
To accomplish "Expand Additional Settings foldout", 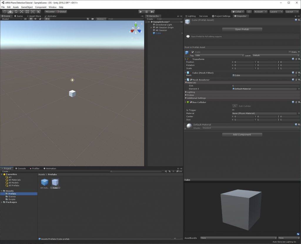I will (186, 98).
